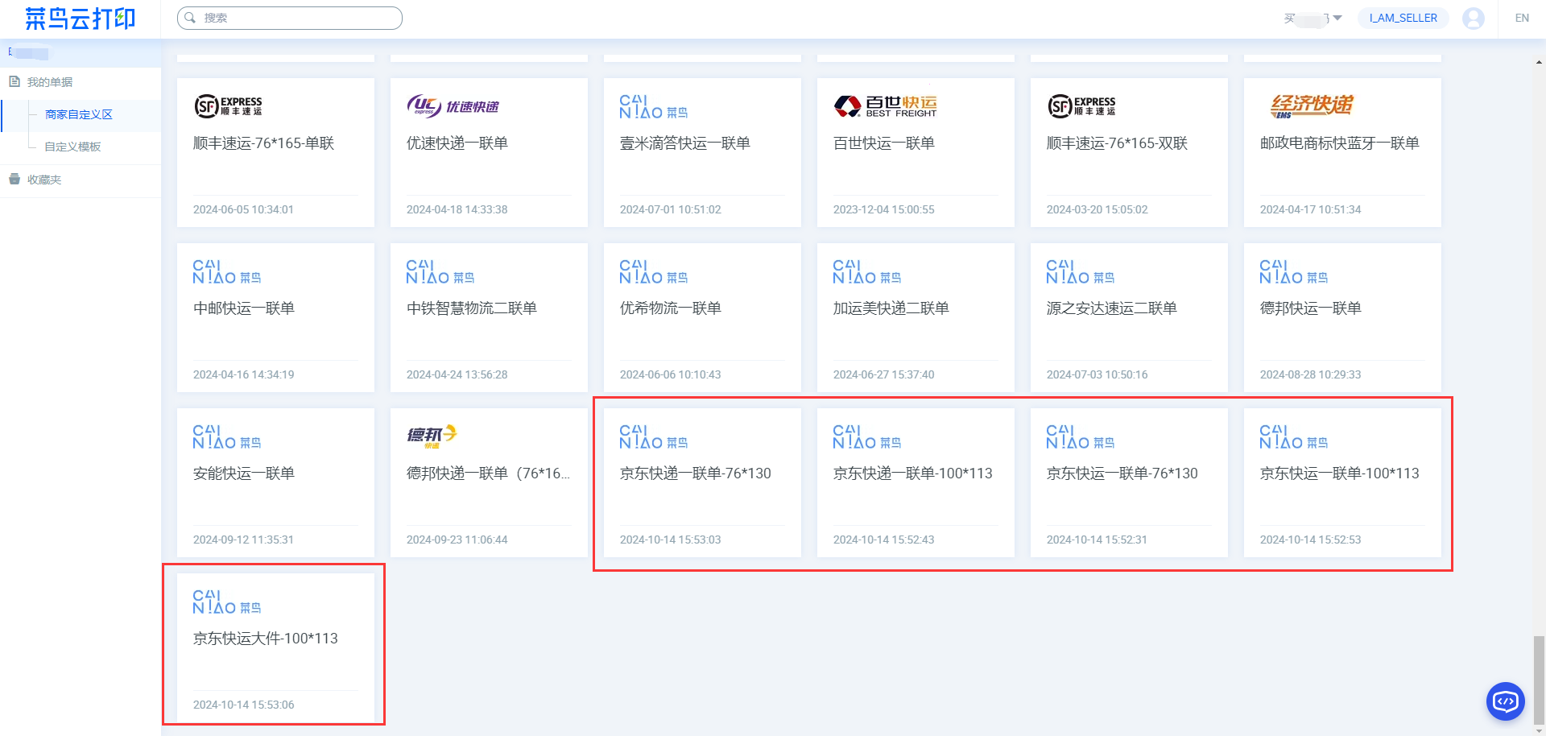Click Cainiao logo on 源之安达速运 card
1546x736 pixels.
point(1080,272)
